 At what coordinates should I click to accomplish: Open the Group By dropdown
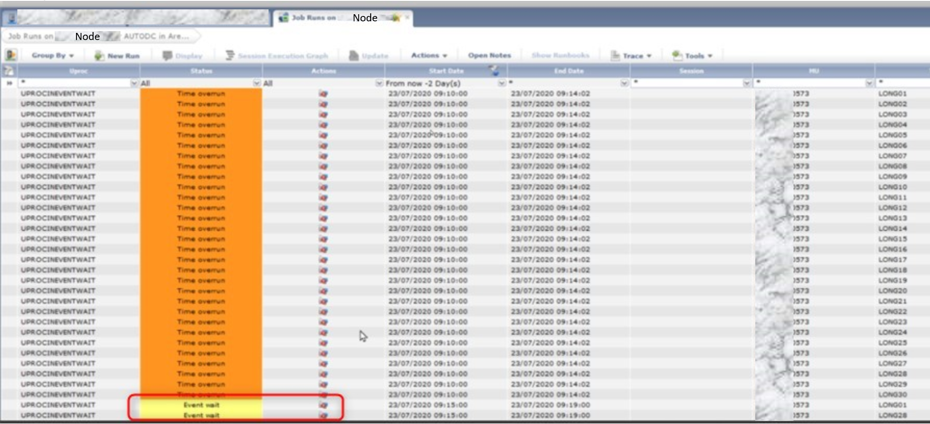pos(52,56)
